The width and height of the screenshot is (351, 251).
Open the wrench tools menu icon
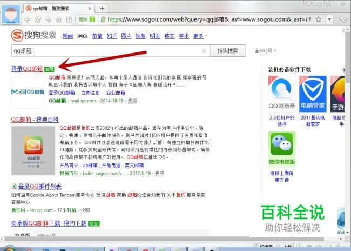pos(342,19)
